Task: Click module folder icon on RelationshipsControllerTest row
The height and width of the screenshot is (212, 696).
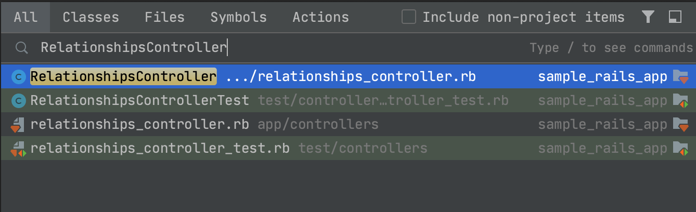Action: pyautogui.click(x=680, y=101)
